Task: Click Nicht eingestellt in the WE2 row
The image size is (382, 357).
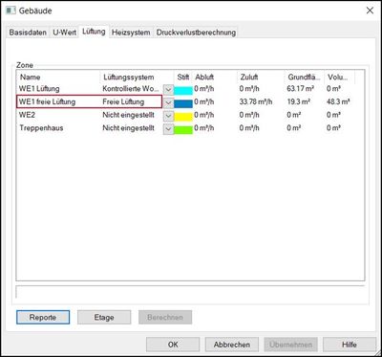Action: click(128, 115)
